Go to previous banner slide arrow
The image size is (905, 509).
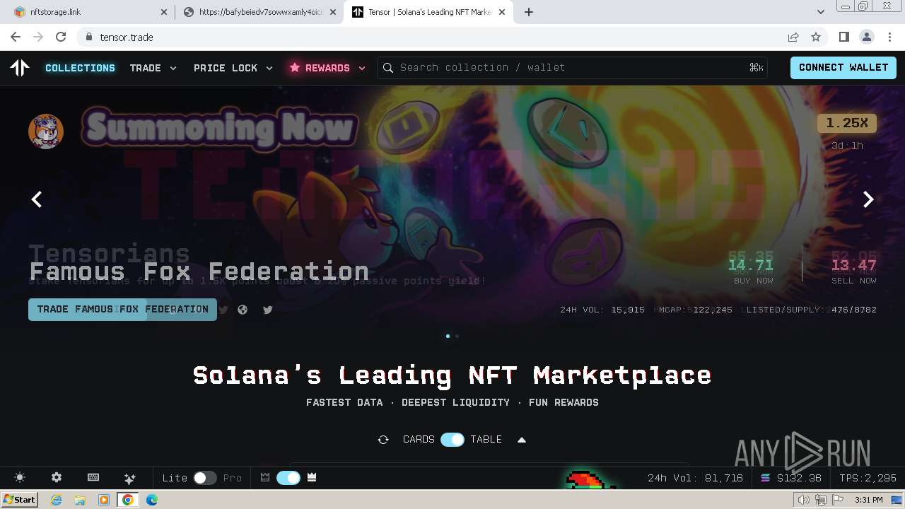[x=37, y=199]
